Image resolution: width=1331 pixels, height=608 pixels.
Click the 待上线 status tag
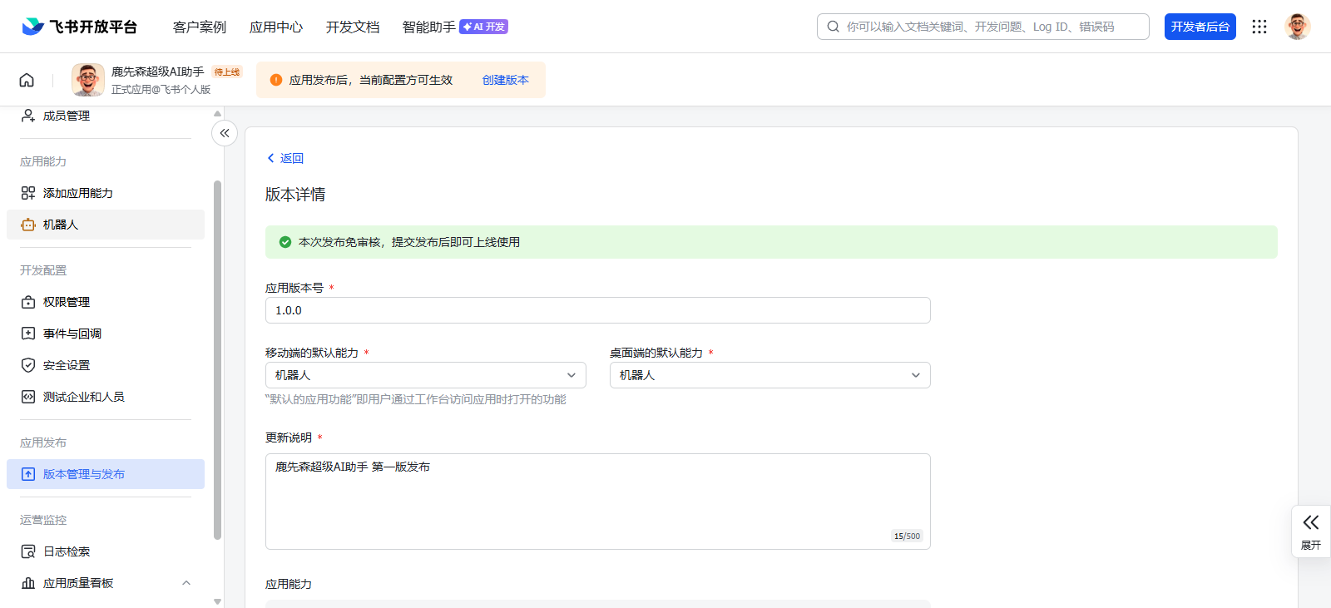[227, 72]
